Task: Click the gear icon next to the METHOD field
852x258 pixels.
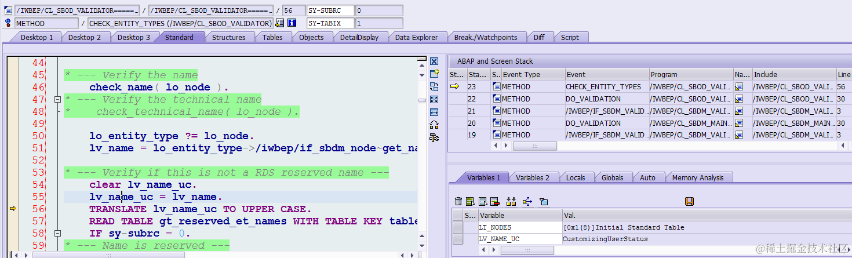Action: 8,23
